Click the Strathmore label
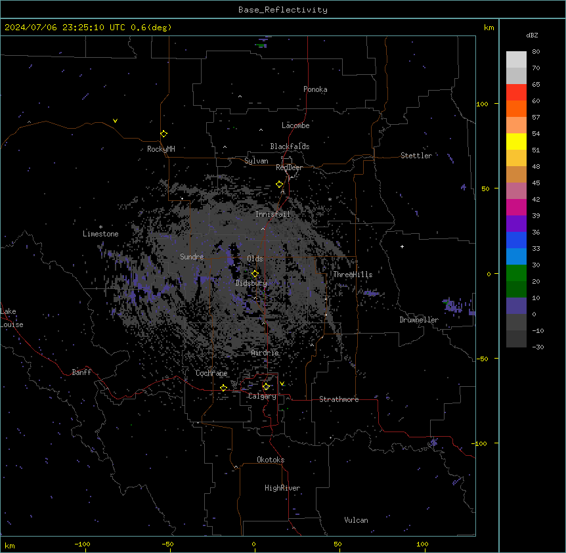Screen dimensions: 566x553 pos(339,399)
